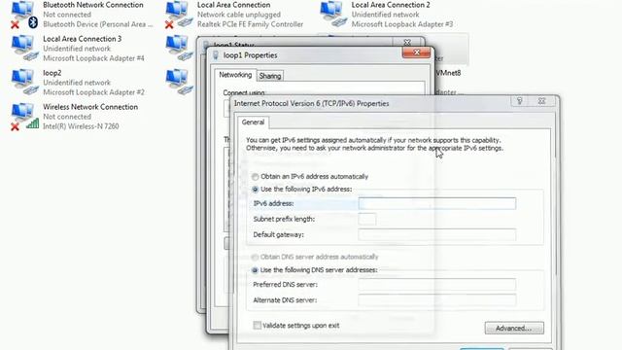The width and height of the screenshot is (622, 350).
Task: Choose Use the following IPv6 address
Action: click(255, 190)
